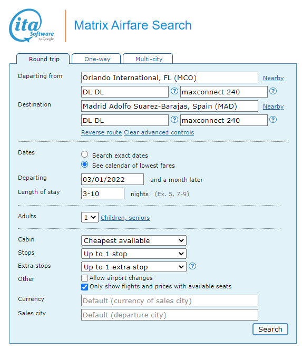302x349 pixels.
Task: Switch to the Multi-city tab
Action: pyautogui.click(x=148, y=59)
